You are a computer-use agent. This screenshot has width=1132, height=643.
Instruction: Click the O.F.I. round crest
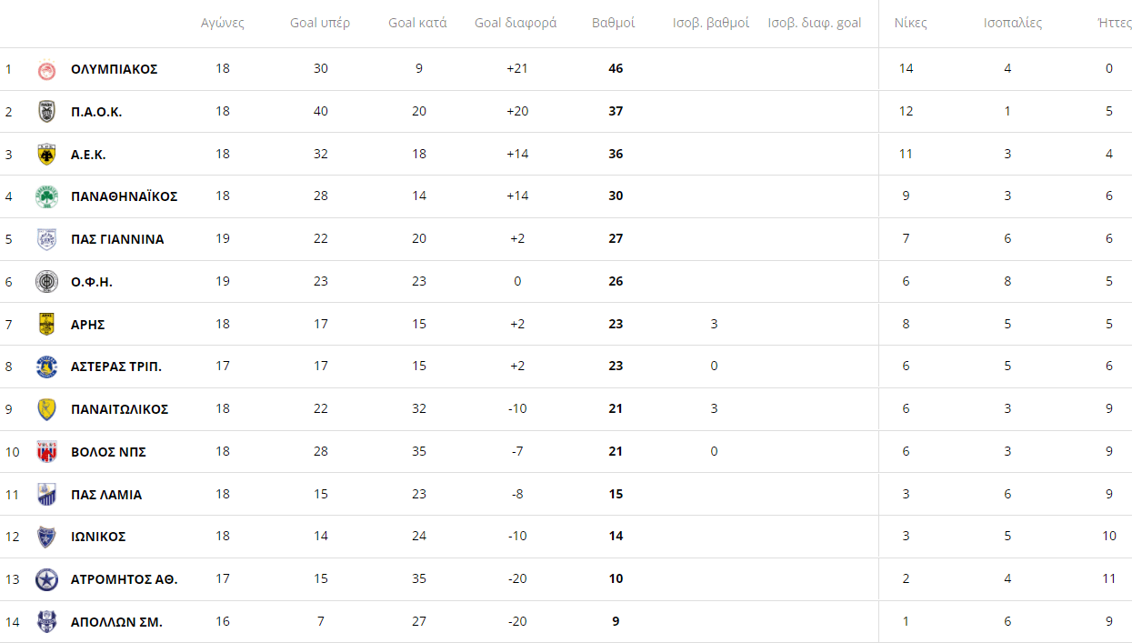point(46,282)
